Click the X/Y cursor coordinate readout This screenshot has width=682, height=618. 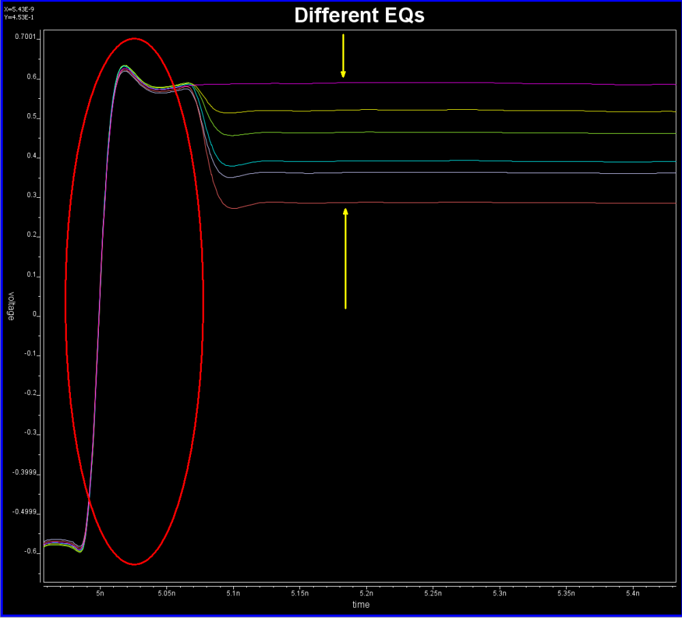tap(19, 12)
